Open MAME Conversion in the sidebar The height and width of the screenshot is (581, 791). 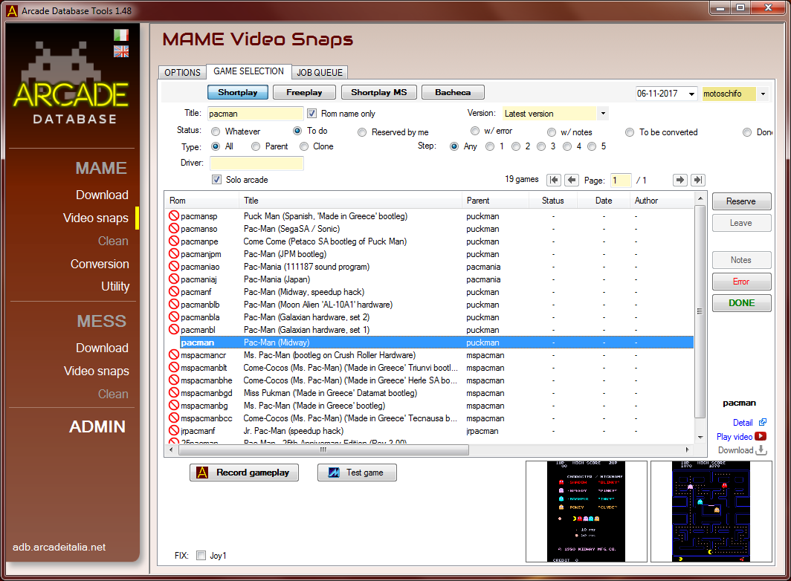click(x=100, y=264)
